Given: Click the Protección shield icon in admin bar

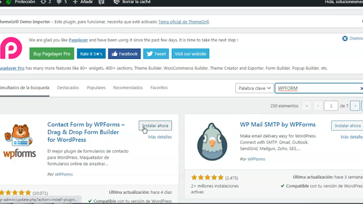Looking at the screenshot, I should 9,2.
